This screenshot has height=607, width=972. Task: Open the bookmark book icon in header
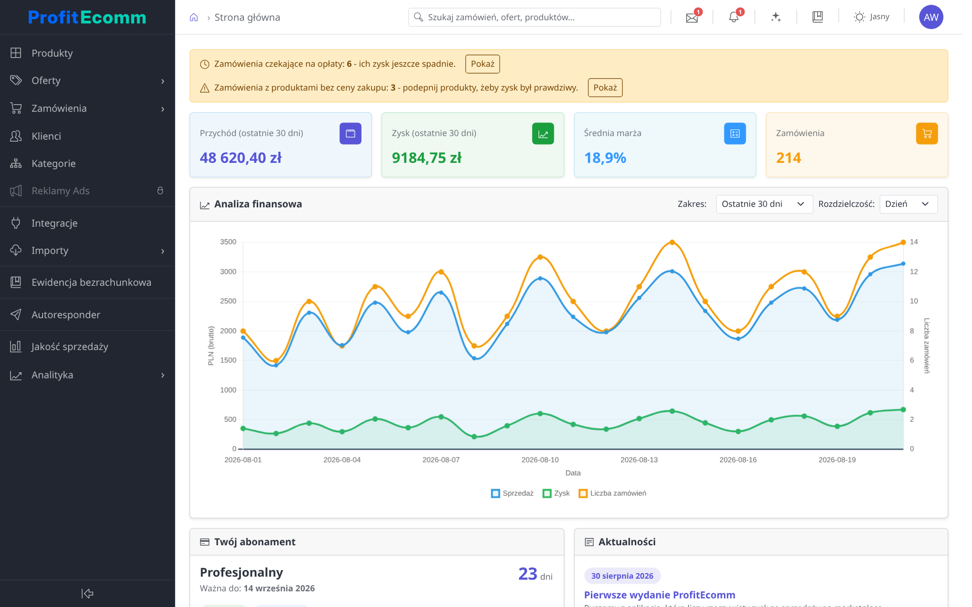click(818, 17)
